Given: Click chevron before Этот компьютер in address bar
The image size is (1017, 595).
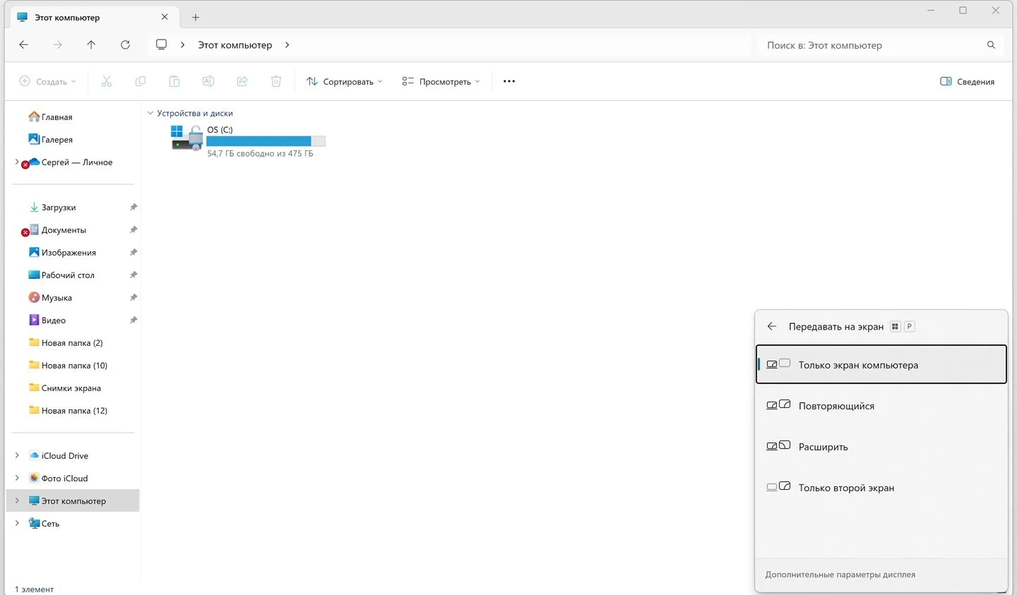Looking at the screenshot, I should click(x=182, y=44).
